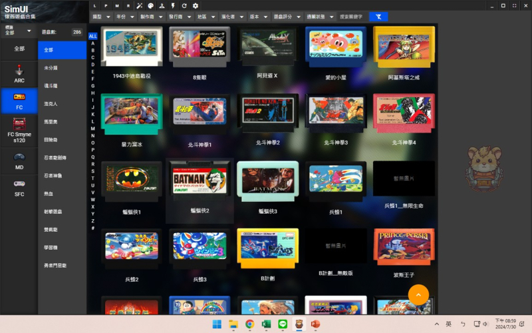Screen dimensions: 532x333
Task: Open the 遊戲評分 rating dropdown
Action: point(287,17)
